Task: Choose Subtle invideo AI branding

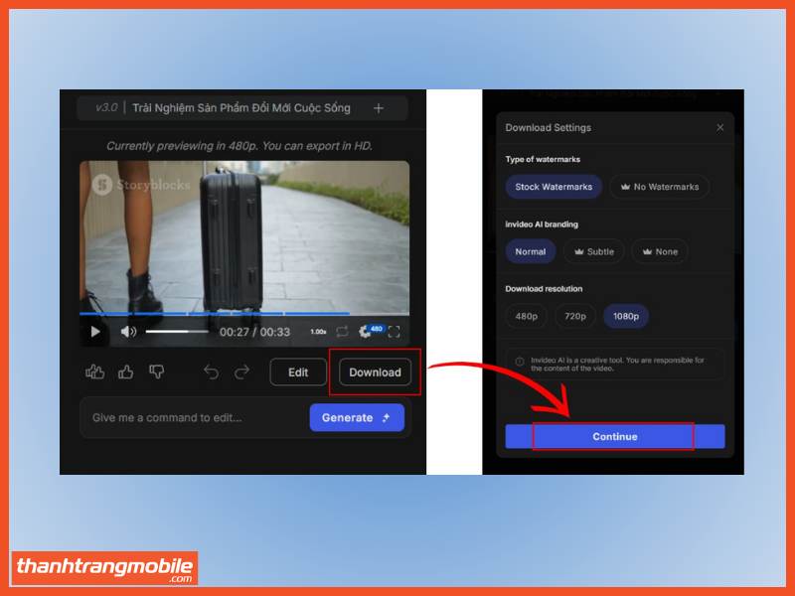Action: coord(593,251)
